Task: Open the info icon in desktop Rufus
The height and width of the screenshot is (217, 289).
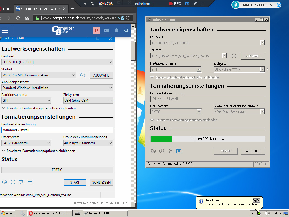Action: point(162,151)
